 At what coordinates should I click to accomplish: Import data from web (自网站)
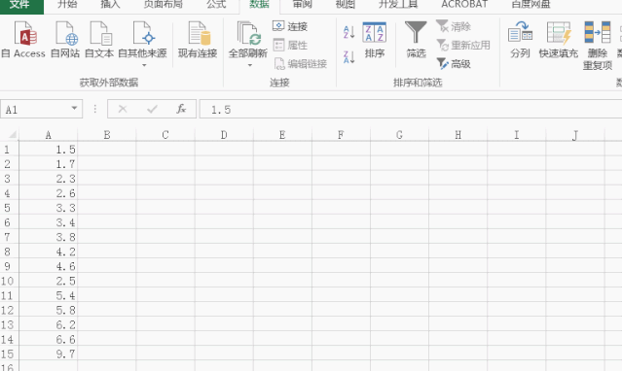click(65, 40)
